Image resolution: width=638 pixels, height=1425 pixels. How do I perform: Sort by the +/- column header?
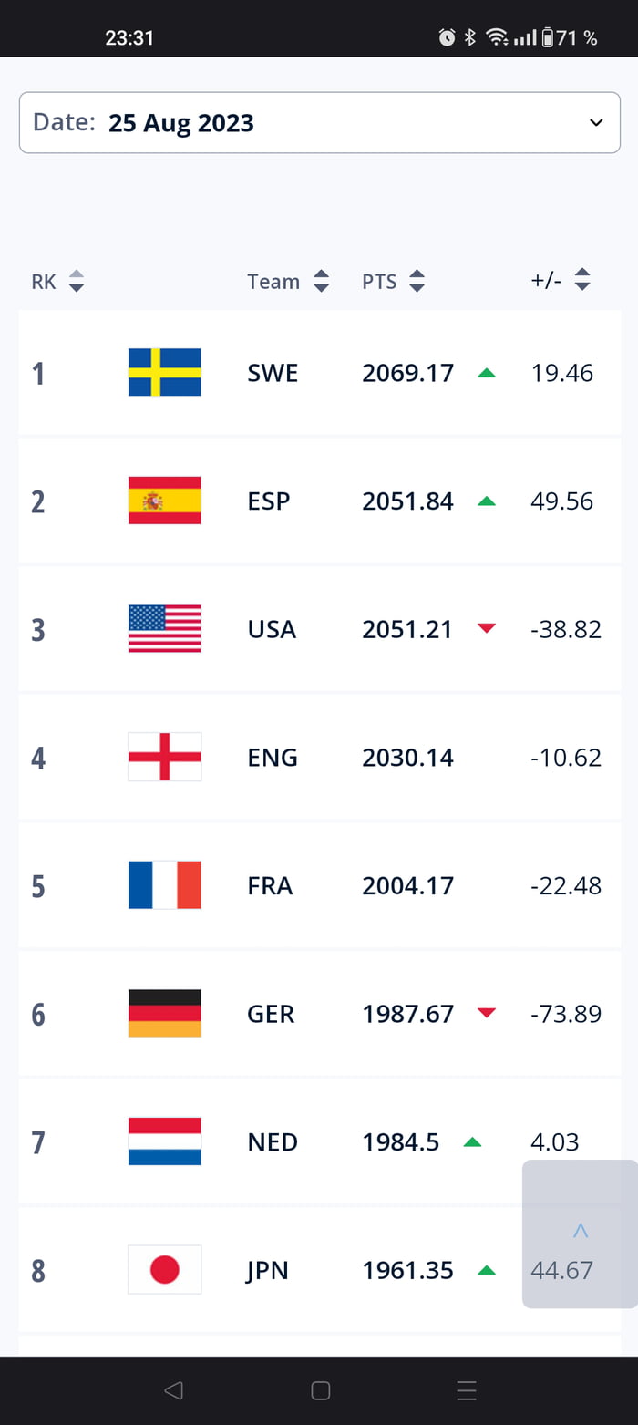(x=581, y=281)
